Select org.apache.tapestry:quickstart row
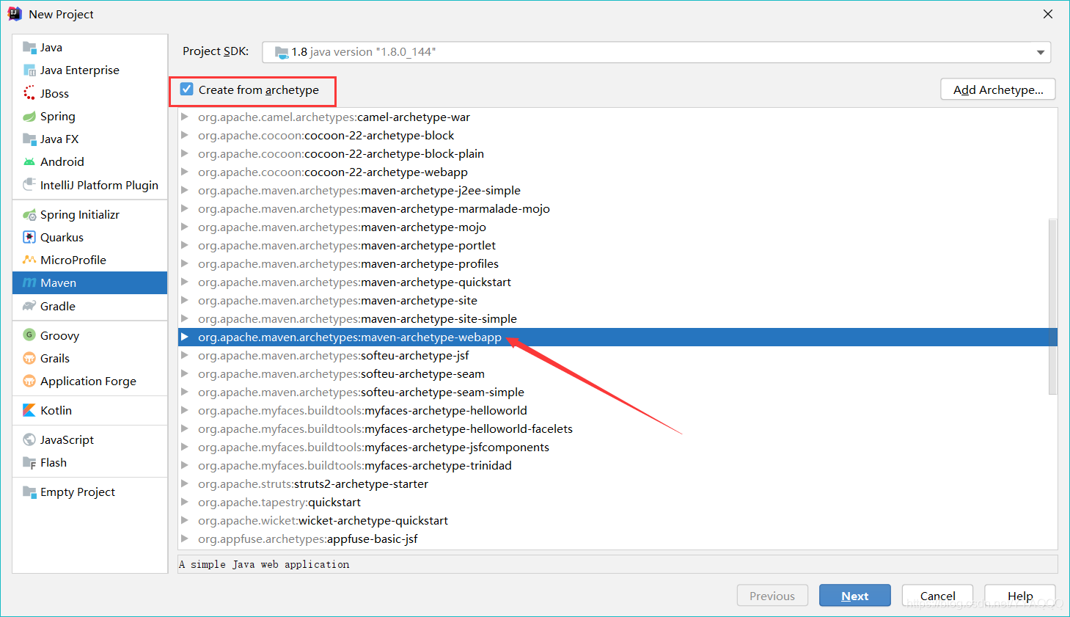The width and height of the screenshot is (1070, 617). pos(618,502)
